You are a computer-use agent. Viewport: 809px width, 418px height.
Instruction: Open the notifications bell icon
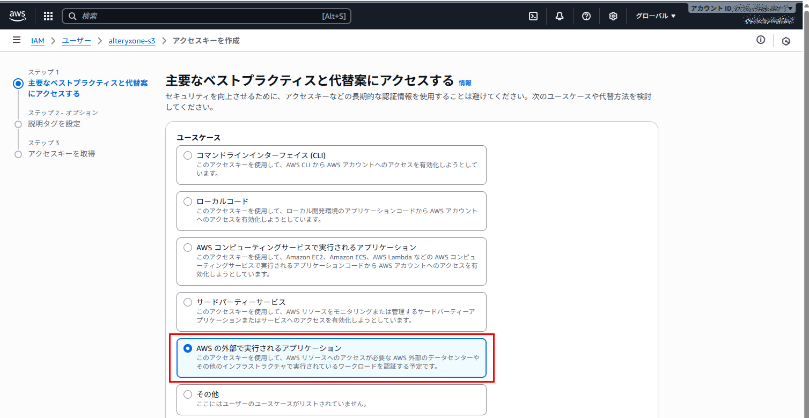pos(560,16)
